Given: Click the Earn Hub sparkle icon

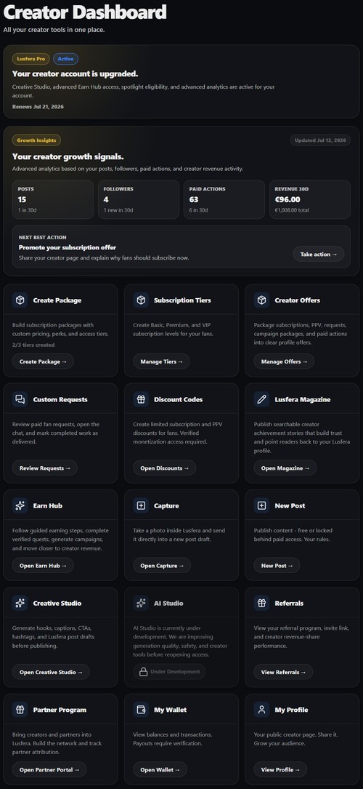Looking at the screenshot, I should point(20,505).
